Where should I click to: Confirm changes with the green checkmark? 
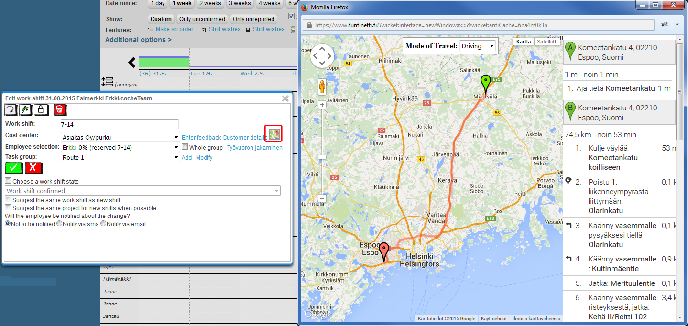14,168
